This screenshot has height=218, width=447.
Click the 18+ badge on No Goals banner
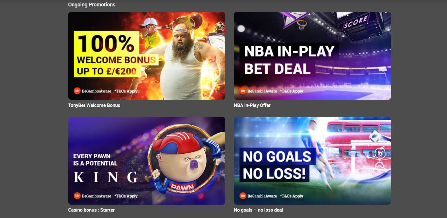coord(243,196)
